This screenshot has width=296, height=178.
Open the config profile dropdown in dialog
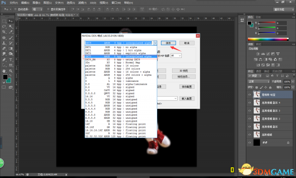click(167, 98)
